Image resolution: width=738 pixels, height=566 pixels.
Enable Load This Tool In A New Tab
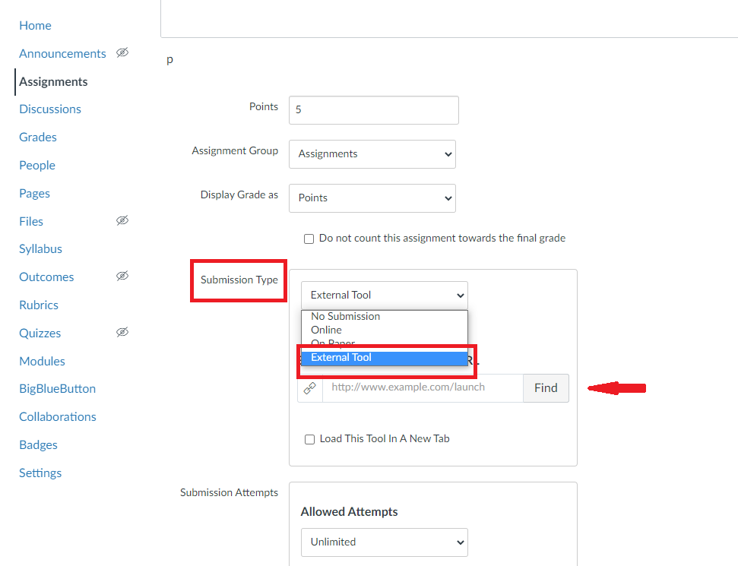coord(309,439)
